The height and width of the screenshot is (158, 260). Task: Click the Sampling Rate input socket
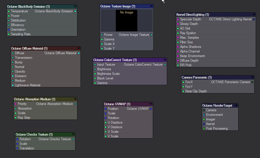click(x=9, y=34)
